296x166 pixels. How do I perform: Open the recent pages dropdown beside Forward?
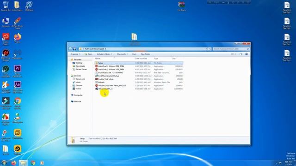click(x=77, y=49)
